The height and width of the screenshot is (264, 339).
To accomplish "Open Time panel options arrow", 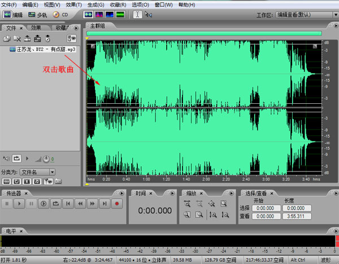I will tap(172, 193).
